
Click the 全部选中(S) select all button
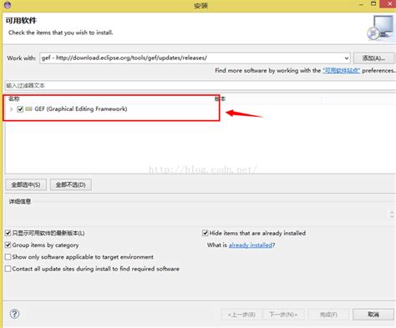point(26,184)
